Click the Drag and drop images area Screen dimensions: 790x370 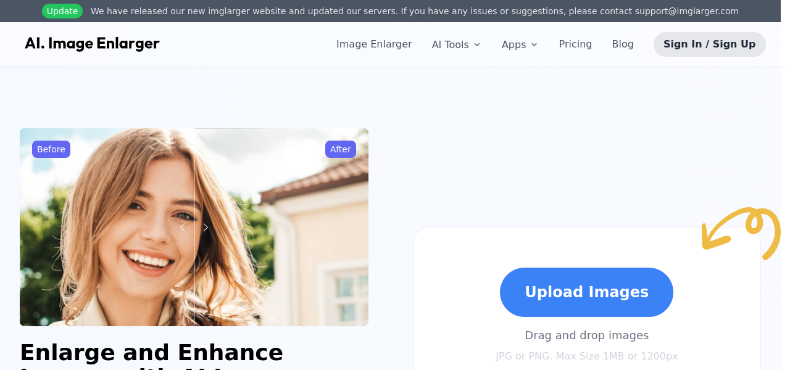pyautogui.click(x=587, y=335)
